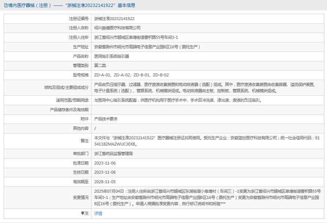Screen dimensions: 327x223
Task: Open the 详情 link in the bottom row
Action: (x=98, y=213)
